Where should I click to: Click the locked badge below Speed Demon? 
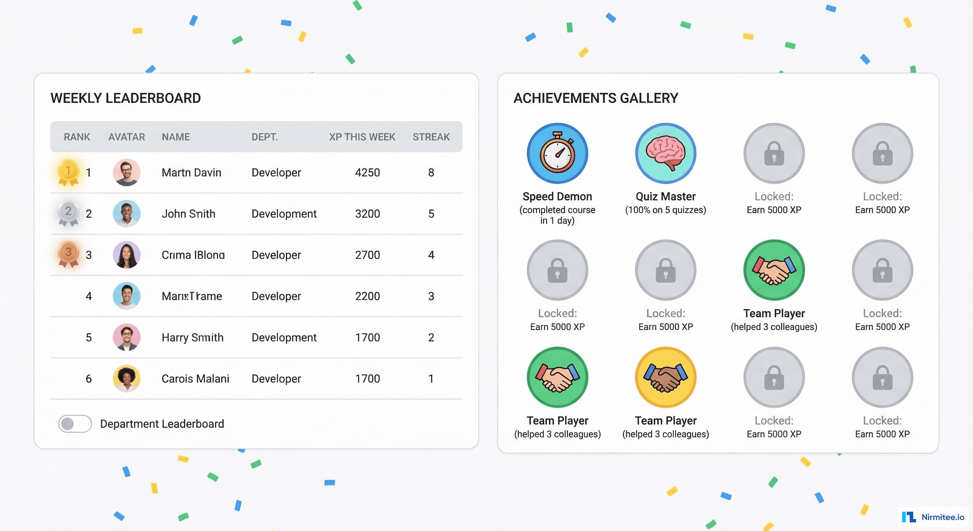click(557, 269)
